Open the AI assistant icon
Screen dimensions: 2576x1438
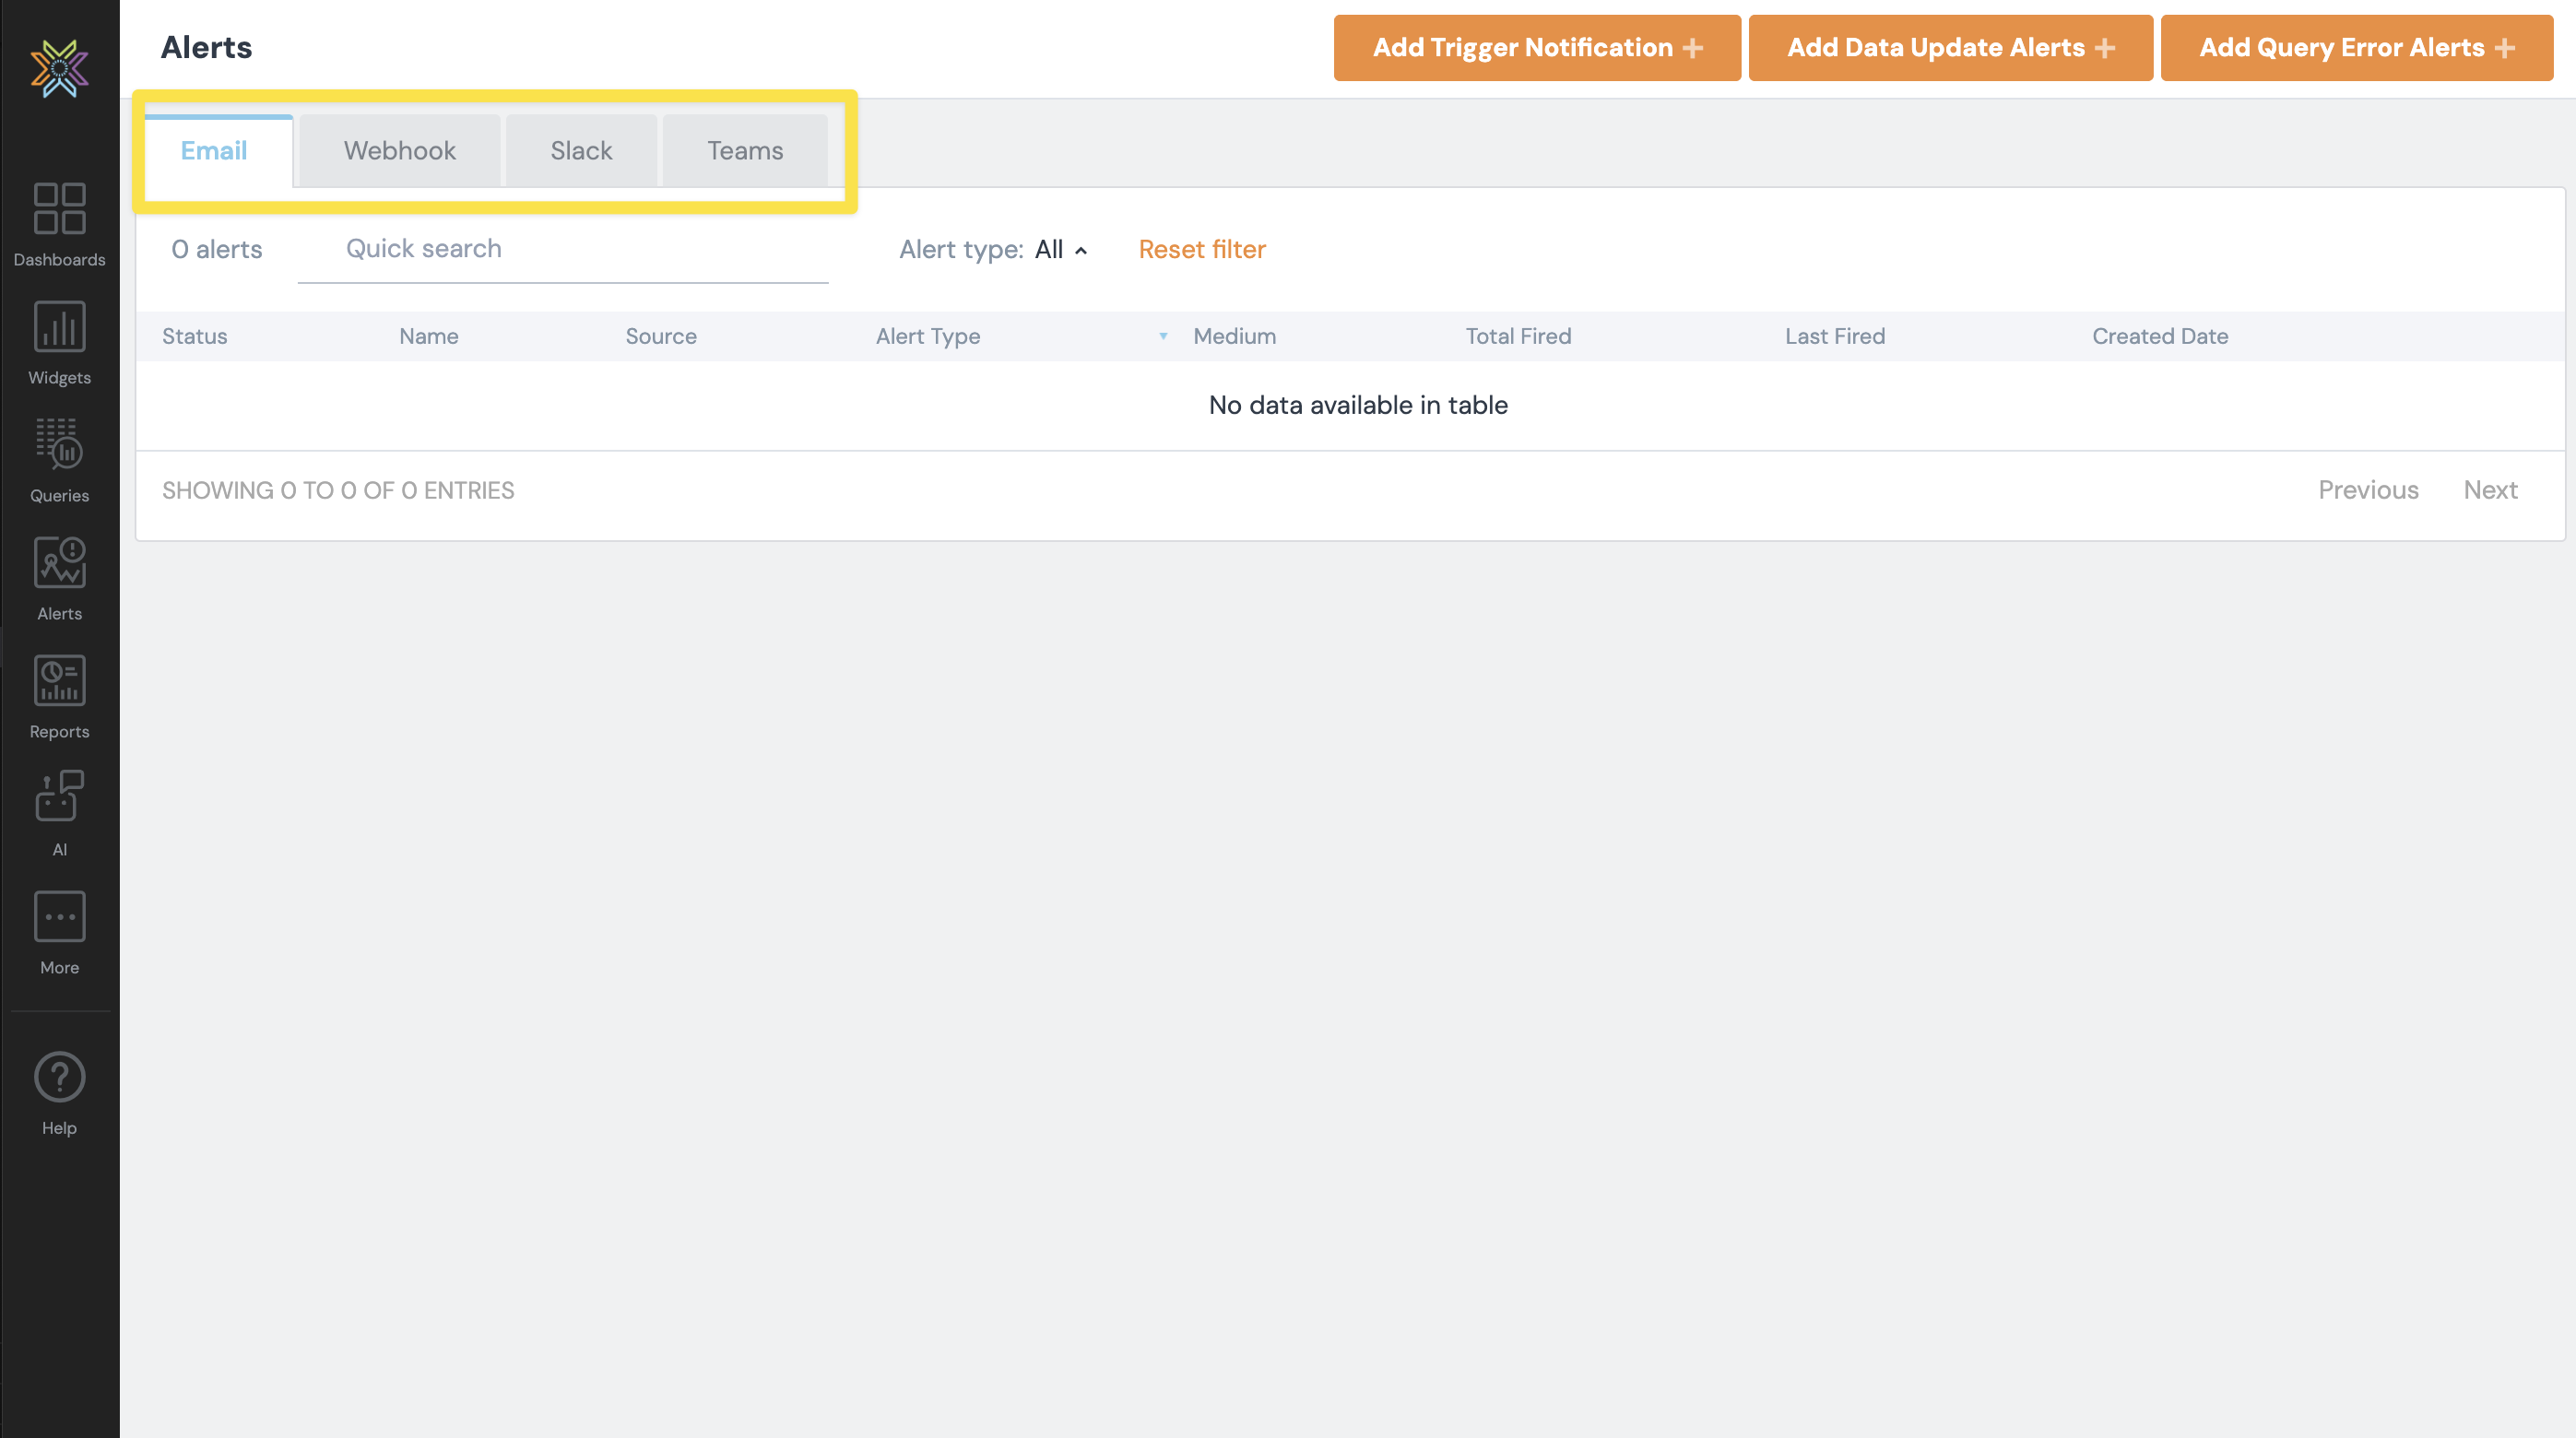59,813
